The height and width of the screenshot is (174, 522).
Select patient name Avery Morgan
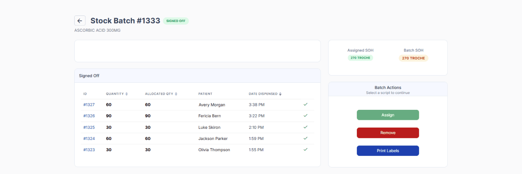point(212,105)
